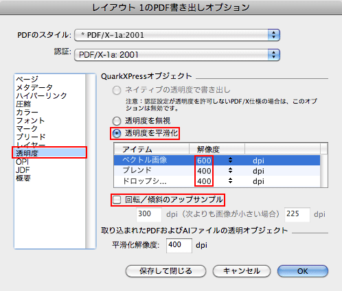The image size is (342, 291).
Task: Open the PDFのスタイル dropdown
Action: 177,35
